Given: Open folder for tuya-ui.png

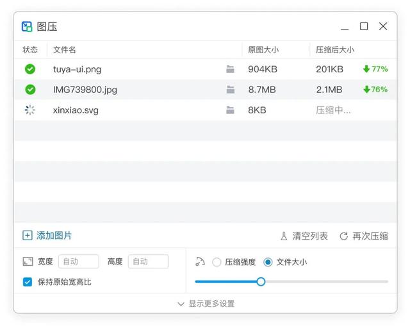Looking at the screenshot, I should pos(230,69).
